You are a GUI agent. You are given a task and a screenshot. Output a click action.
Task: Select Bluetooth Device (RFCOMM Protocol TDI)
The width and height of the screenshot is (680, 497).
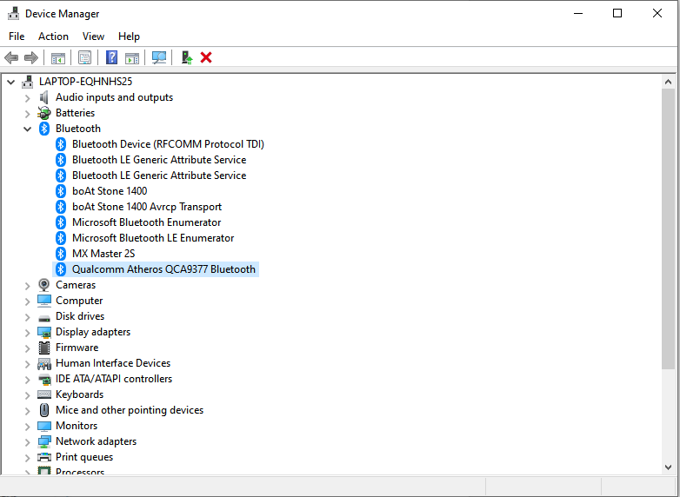click(x=168, y=144)
